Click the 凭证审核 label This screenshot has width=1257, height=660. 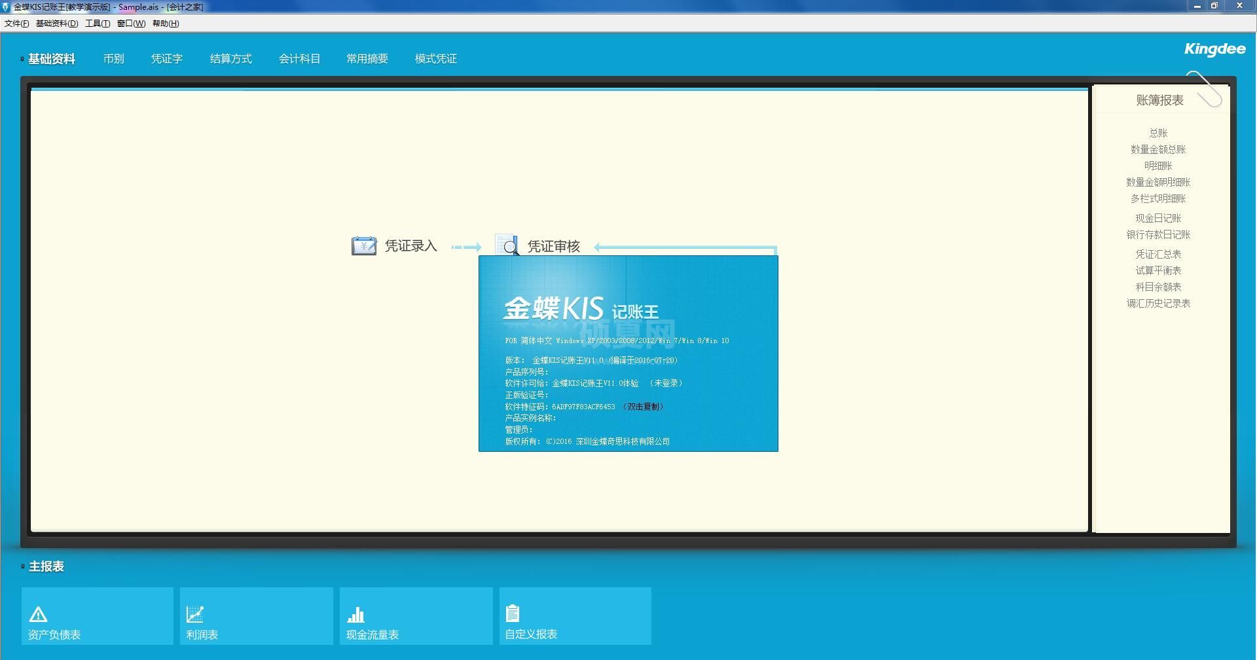554,247
